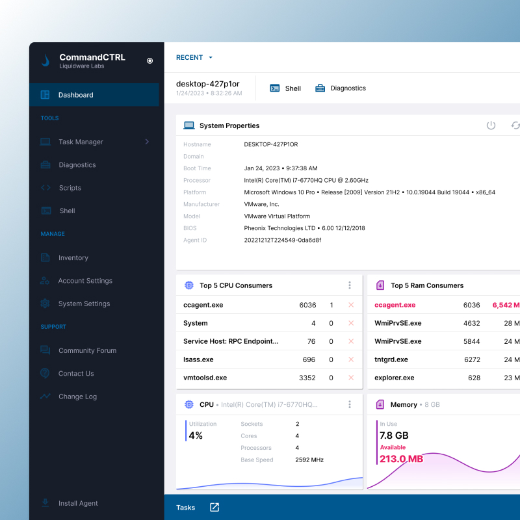Screen dimensions: 520x520
Task: Click the Top 5 CPU Consumers chip icon
Action: pyautogui.click(x=189, y=285)
